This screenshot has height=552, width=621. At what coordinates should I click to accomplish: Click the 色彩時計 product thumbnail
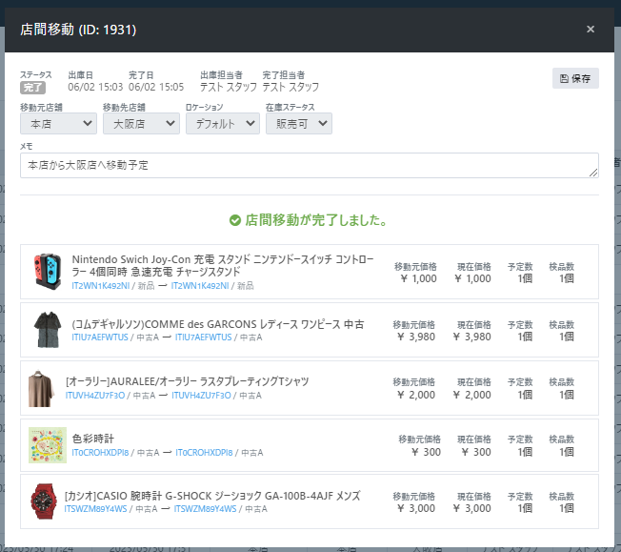(48, 445)
